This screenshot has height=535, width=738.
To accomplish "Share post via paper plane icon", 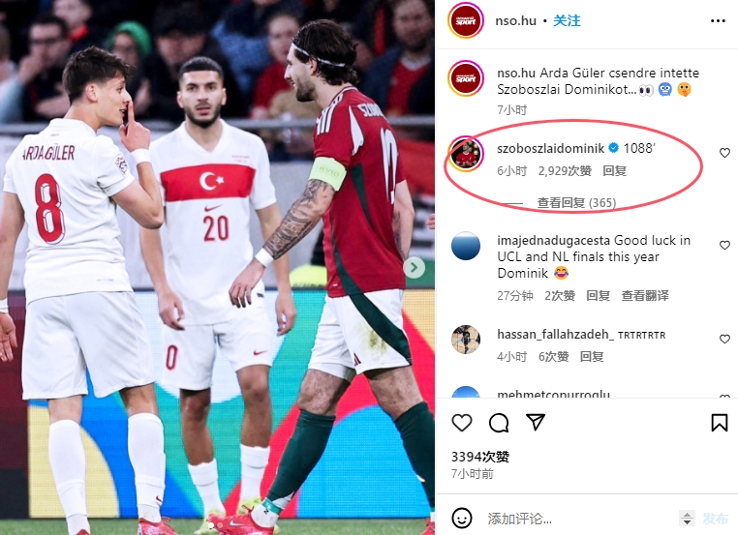I will tap(536, 422).
